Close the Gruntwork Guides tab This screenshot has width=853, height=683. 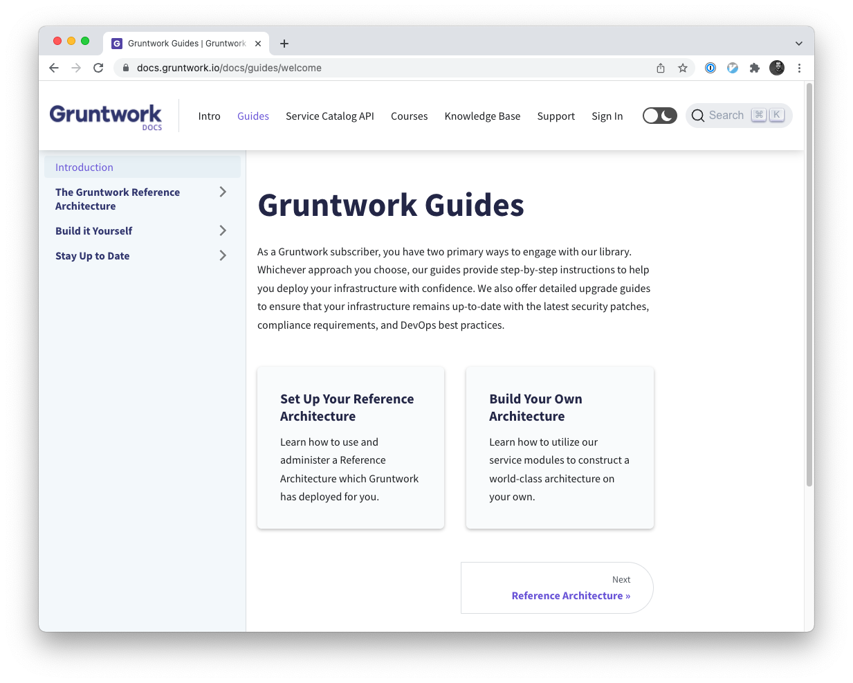coord(258,44)
